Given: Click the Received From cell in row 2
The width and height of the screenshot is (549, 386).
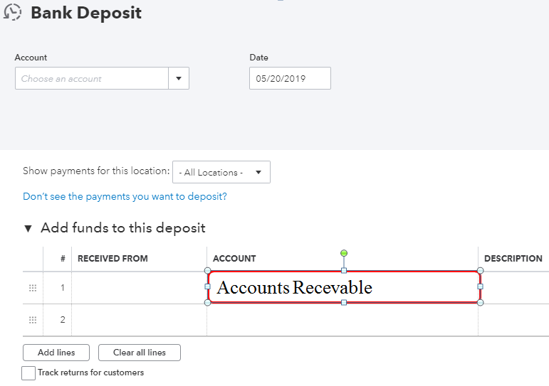Looking at the screenshot, I should pos(139,320).
